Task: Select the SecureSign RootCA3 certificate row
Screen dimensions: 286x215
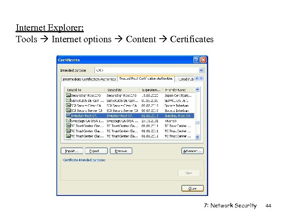Action: pyautogui.click(x=129, y=96)
